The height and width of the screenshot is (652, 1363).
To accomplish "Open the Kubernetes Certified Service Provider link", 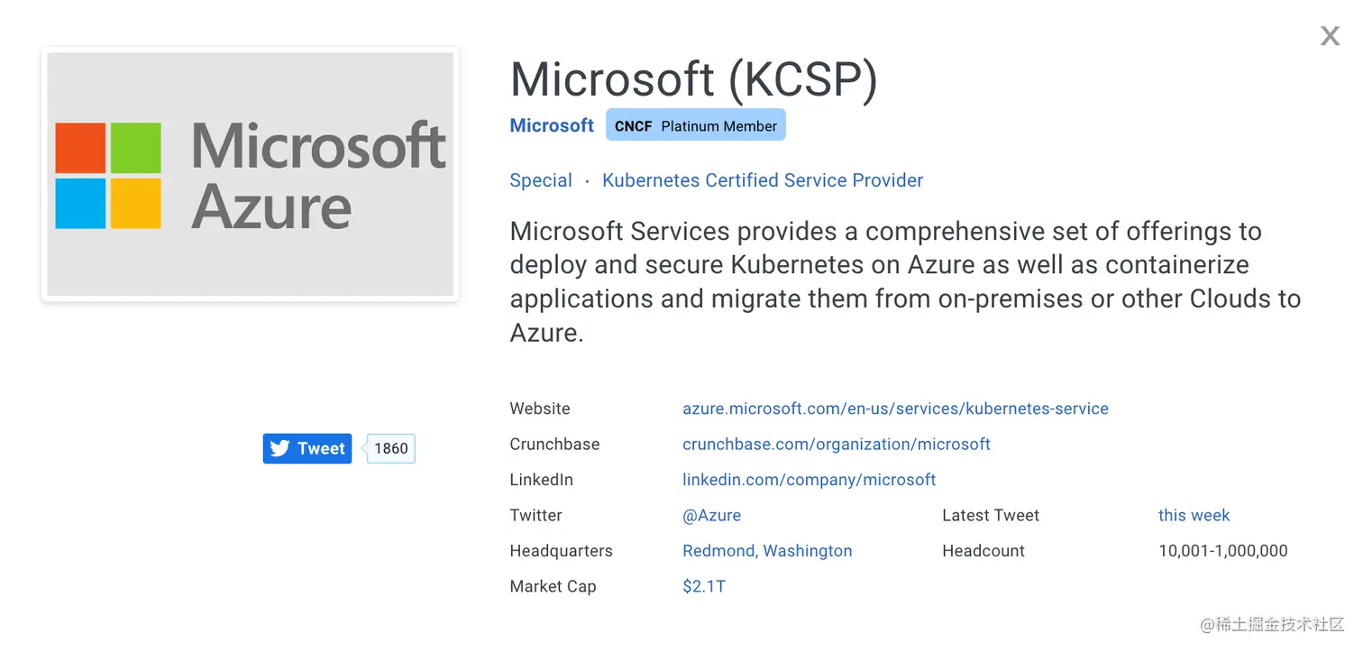I will tap(763, 180).
